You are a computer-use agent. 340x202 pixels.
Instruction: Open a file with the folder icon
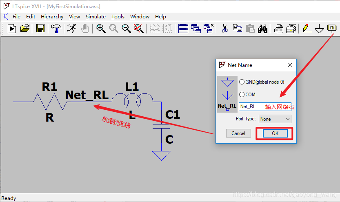(x=25, y=29)
